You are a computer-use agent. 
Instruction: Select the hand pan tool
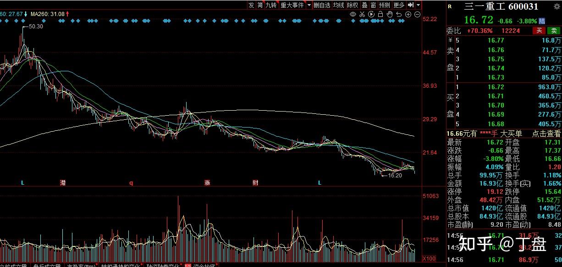(390, 14)
